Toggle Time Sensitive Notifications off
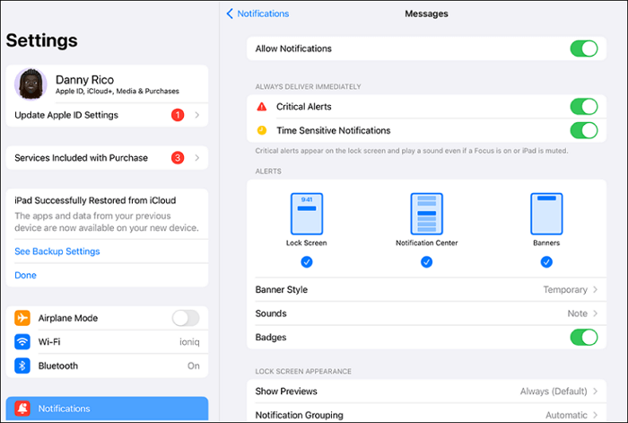 click(x=584, y=130)
